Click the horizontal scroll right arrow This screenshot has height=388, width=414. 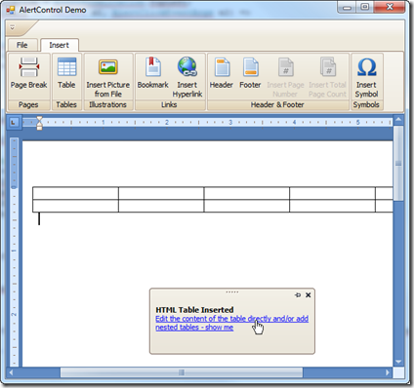pyautogui.click(x=388, y=372)
